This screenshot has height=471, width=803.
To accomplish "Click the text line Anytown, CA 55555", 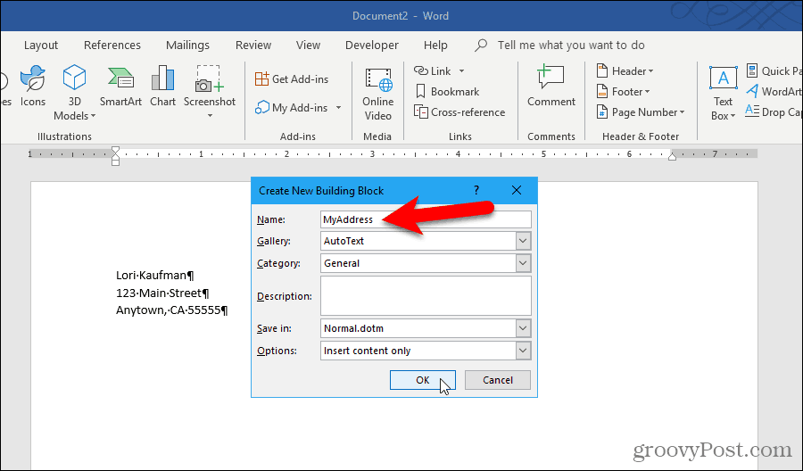I will 171,310.
